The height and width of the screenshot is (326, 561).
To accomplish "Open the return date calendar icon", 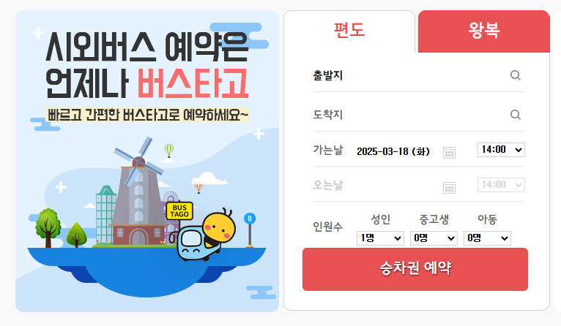I will point(449,187).
